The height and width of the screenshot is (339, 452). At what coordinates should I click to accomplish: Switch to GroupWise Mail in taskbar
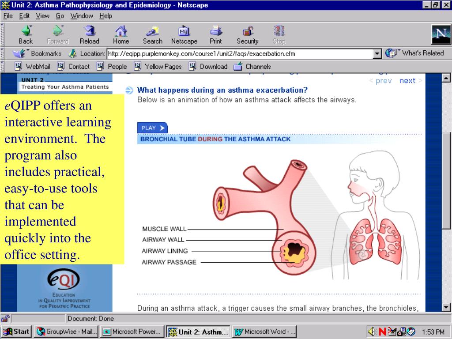[x=66, y=332]
